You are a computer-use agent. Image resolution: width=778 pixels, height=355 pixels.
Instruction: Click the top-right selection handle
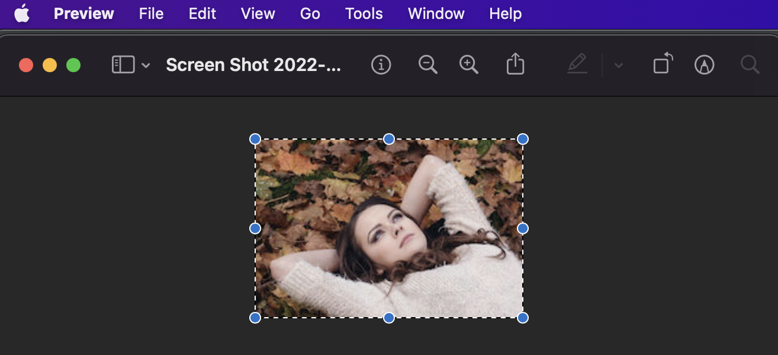click(x=523, y=139)
